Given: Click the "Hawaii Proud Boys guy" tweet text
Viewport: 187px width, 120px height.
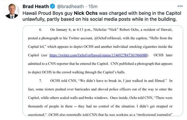Looking at the screenshot, I should (x=47, y=13).
